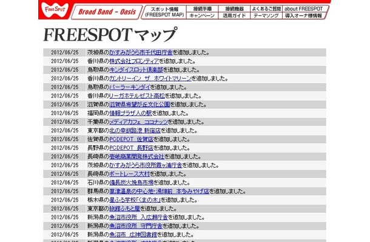Click the Broad Band - Oasis banner

point(107,11)
